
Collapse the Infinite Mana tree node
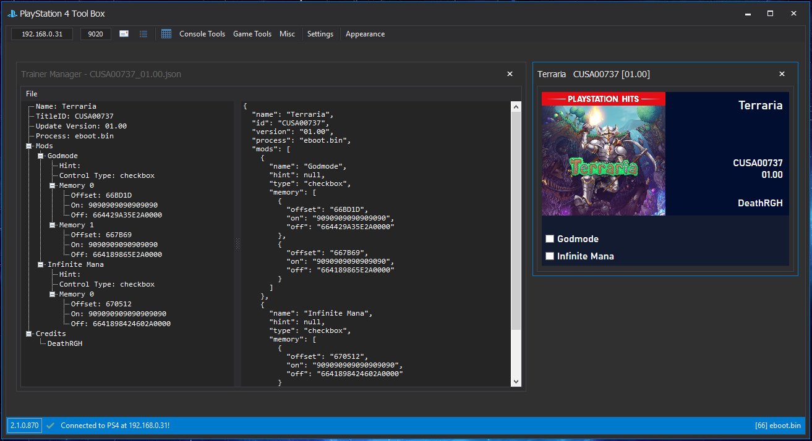click(41, 264)
